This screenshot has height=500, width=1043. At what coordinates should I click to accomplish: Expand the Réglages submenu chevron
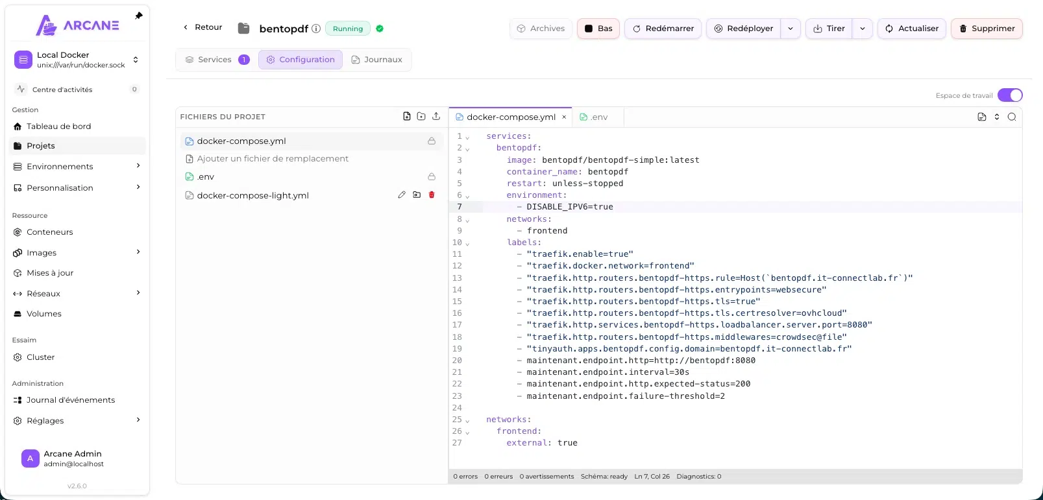138,420
